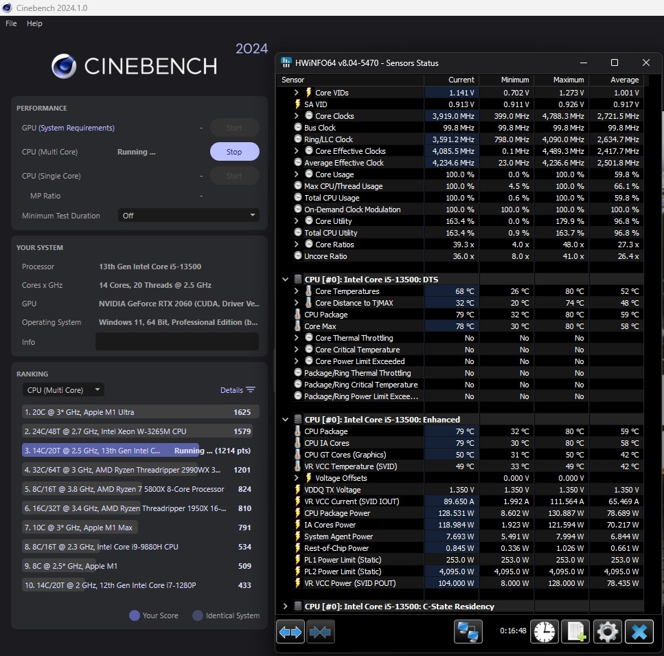
Task: Click Your Score legend dot
Action: coord(134,615)
